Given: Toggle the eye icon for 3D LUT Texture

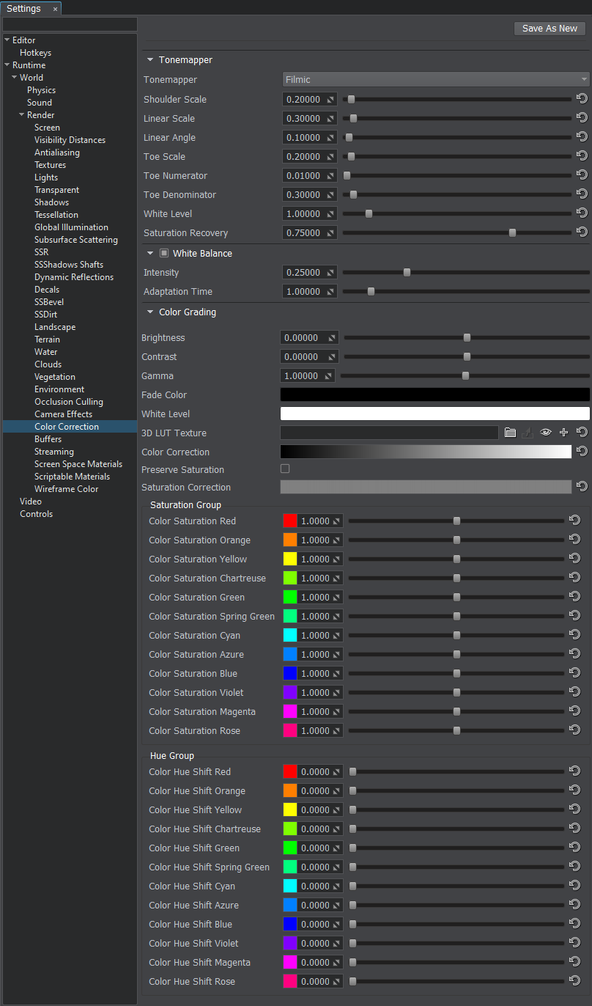Looking at the screenshot, I should [545, 433].
